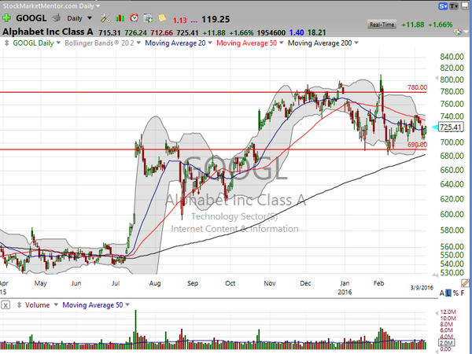This screenshot has height=354, width=472.
Task: Click the gray arrow near 12.0M axis
Action: click(437, 313)
